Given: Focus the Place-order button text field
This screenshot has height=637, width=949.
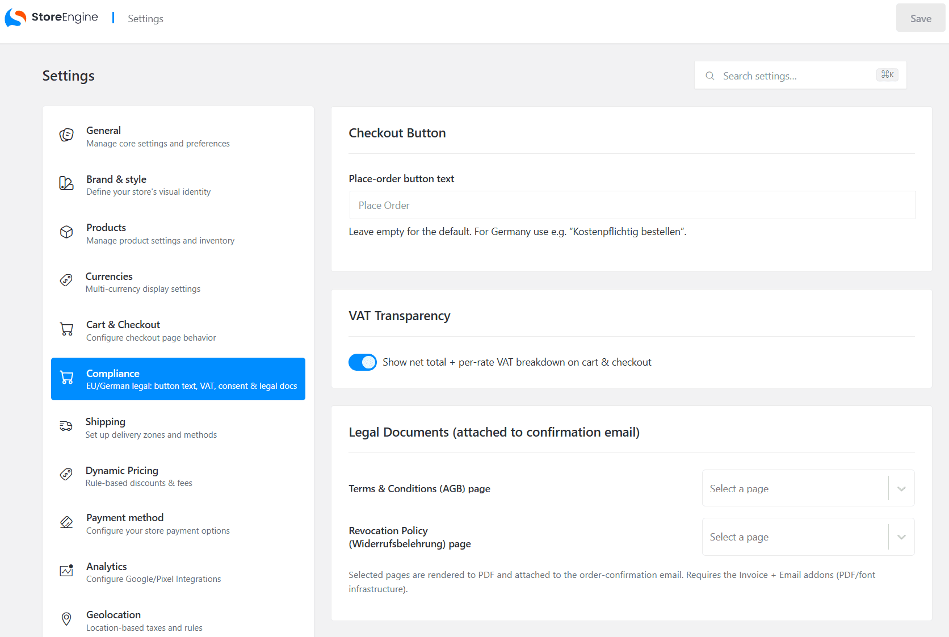Looking at the screenshot, I should tap(632, 205).
